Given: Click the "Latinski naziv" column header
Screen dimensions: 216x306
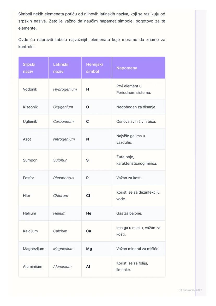Looking at the screenshot, I should (61, 68).
